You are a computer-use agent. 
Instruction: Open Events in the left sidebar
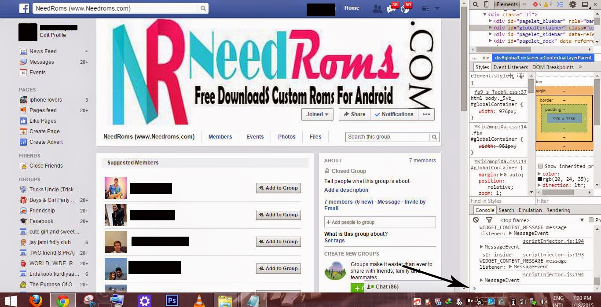[37, 73]
